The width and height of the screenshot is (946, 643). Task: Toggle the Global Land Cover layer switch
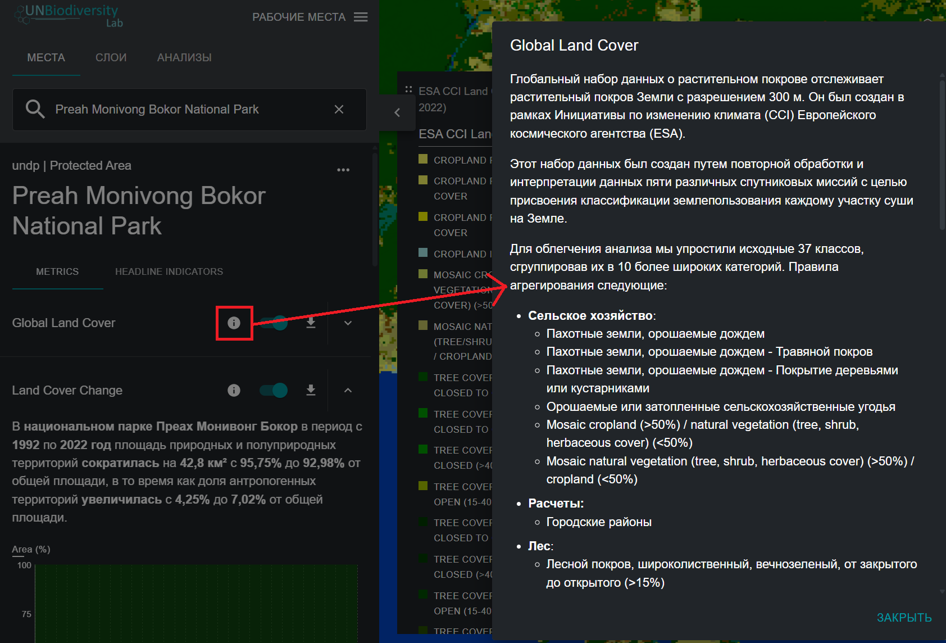click(x=274, y=323)
